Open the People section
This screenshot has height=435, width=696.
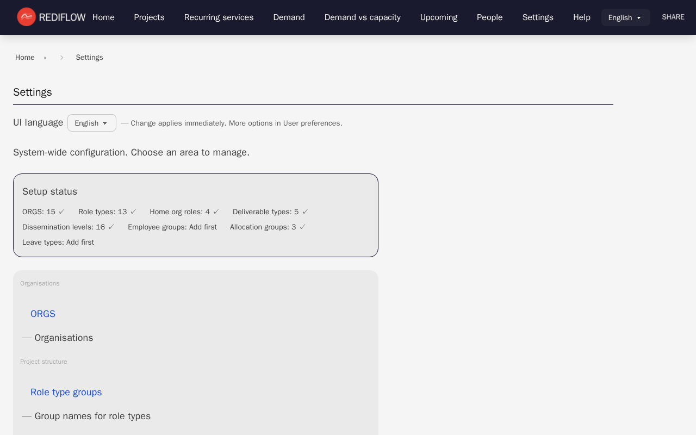[489, 17]
